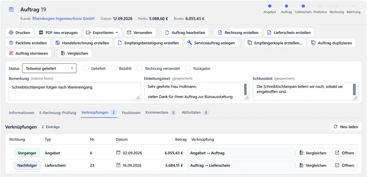This screenshot has height=177, width=367.
Task: Open the E-Rechnung-Prüfung tab
Action: pyautogui.click(x=58, y=113)
